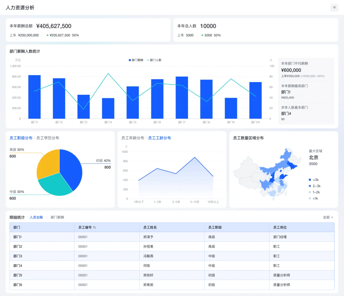The width and height of the screenshot is (344, 296).
Task: Click the blue 初级 40% pie slice
Action: point(71,169)
